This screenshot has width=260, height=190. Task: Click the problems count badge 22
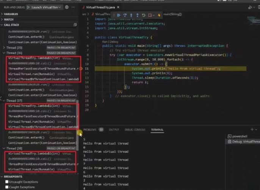(x=101, y=130)
